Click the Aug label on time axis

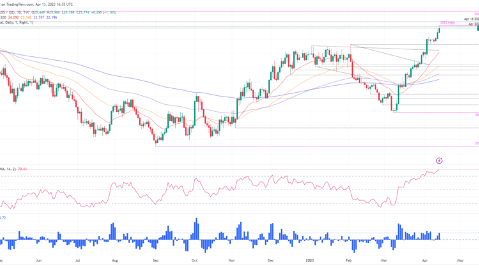[115, 261]
